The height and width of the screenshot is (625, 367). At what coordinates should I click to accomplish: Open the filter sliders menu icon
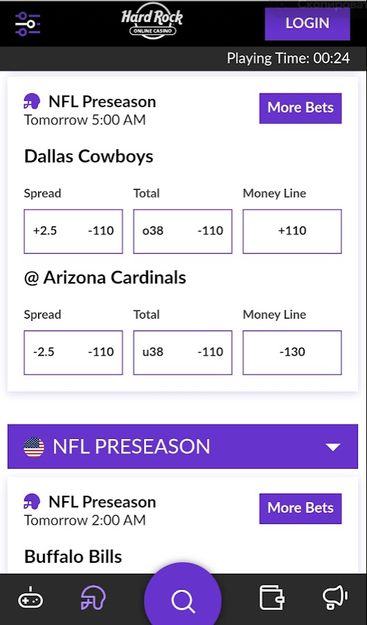(28, 24)
